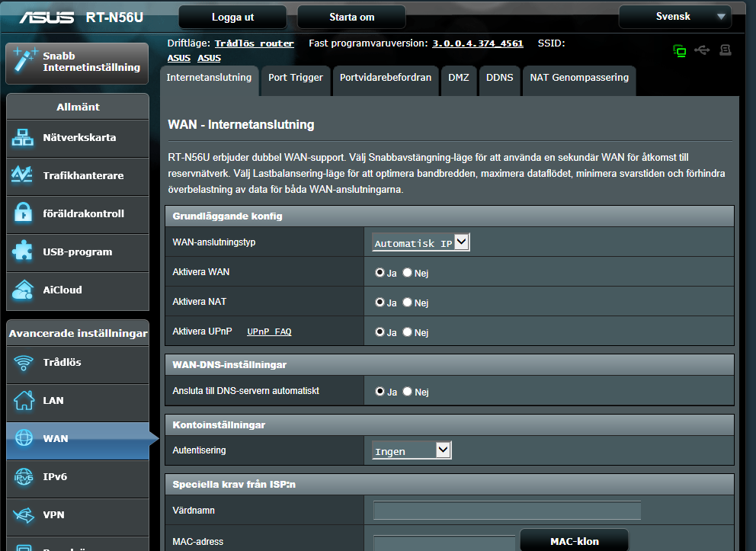This screenshot has height=551, width=756.
Task: Click the Allmänt section header
Action: coord(78,107)
